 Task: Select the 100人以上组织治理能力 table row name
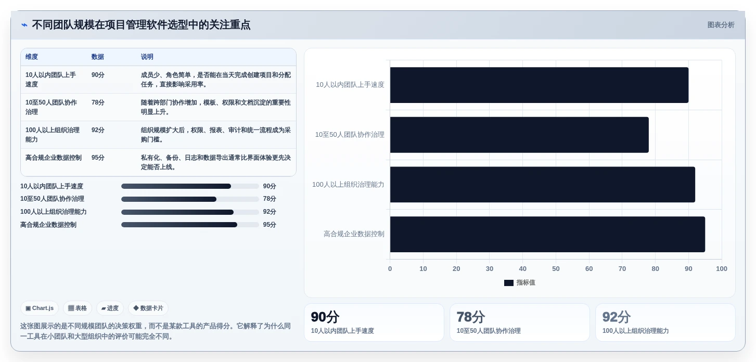click(x=53, y=135)
